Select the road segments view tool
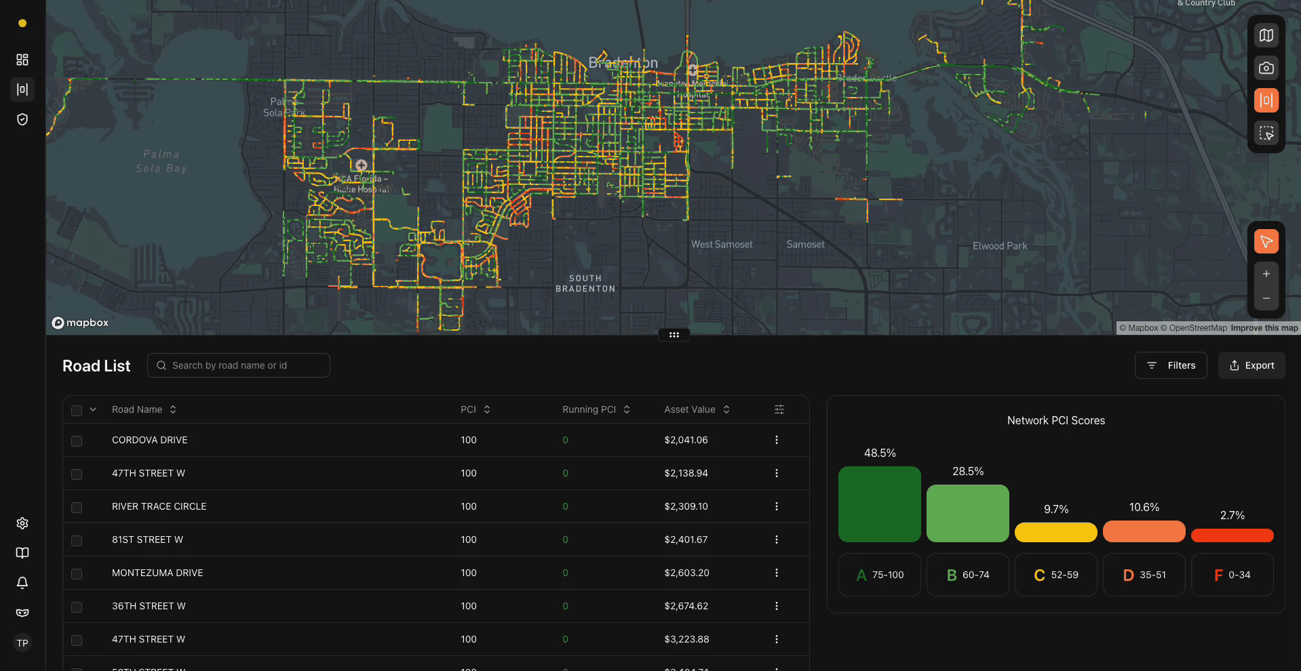The width and height of the screenshot is (1301, 671). 1266,100
